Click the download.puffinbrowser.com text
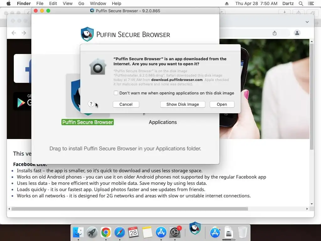321x241 pixels. pos(177,80)
